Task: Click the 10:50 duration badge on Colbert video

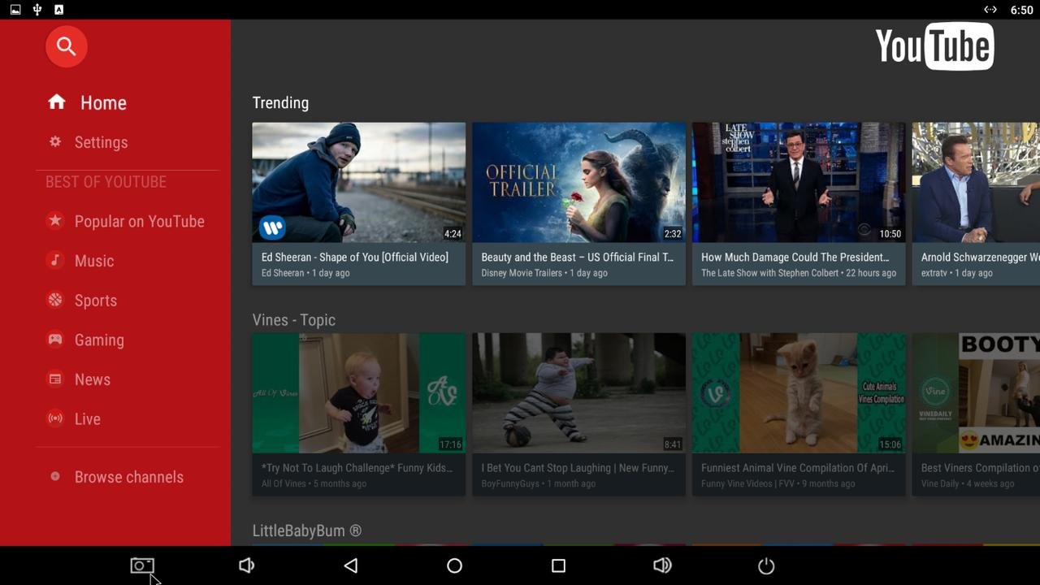Action: tap(890, 233)
